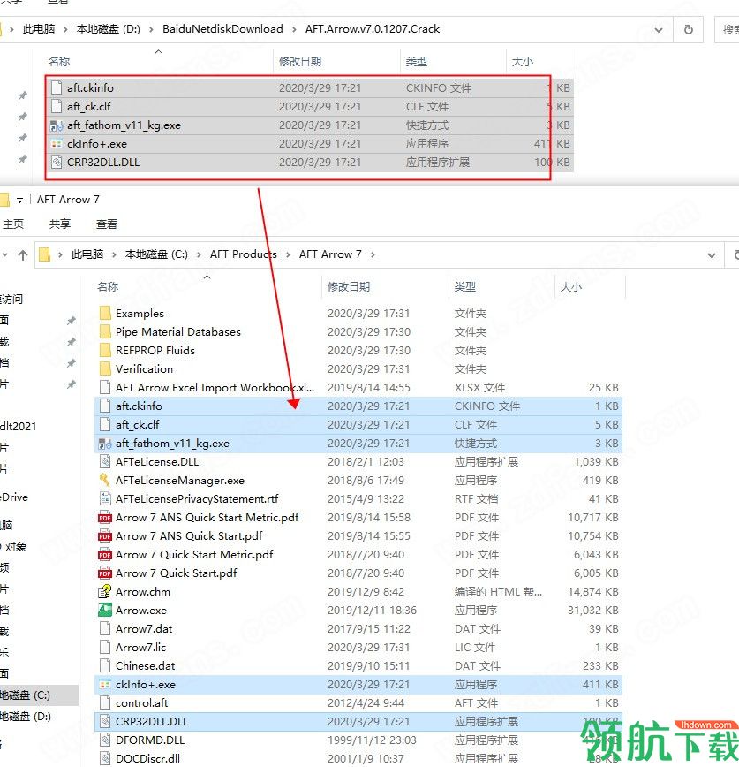Screen dimensions: 739x767
Task: Open address history dropdown in AFT Arrow 7 window
Action: click(711, 254)
